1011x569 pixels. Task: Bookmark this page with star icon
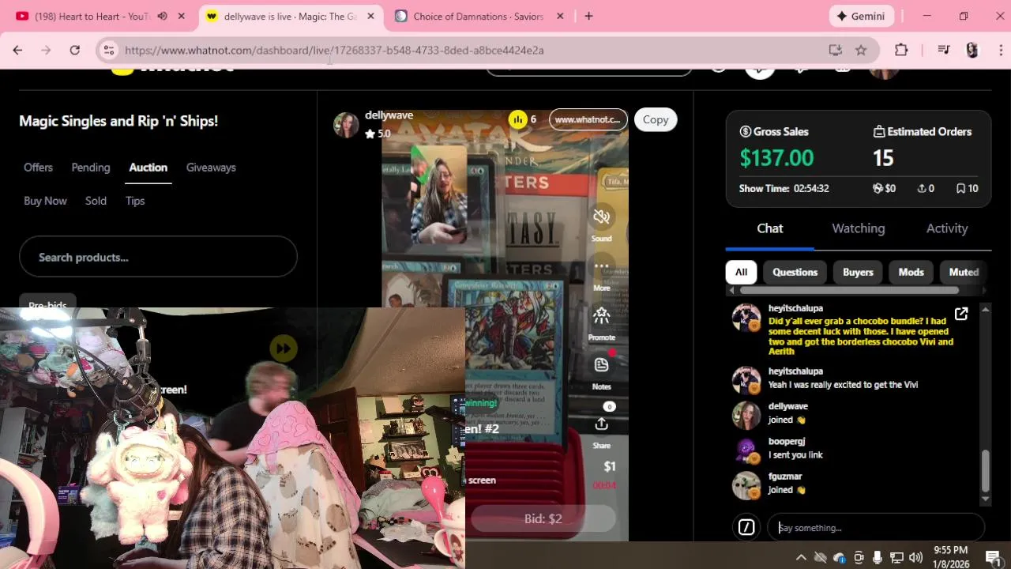click(x=861, y=50)
